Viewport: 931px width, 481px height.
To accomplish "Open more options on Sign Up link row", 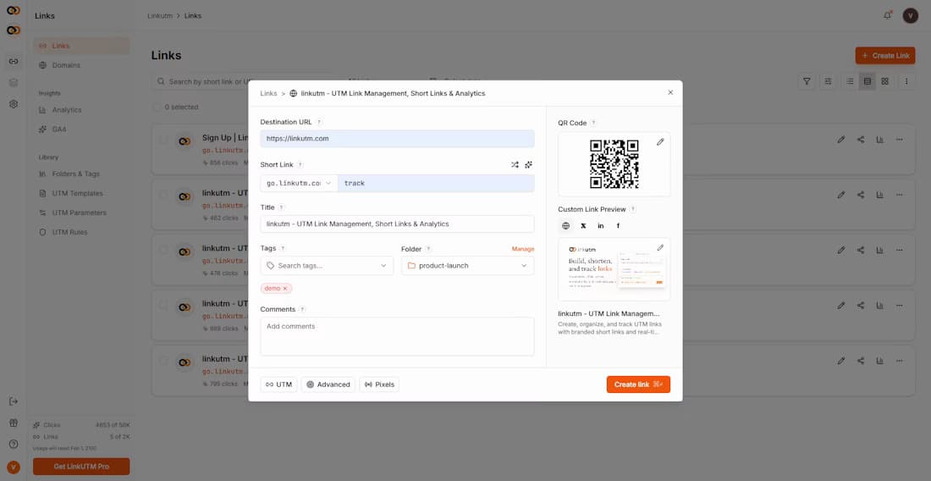I will [x=900, y=140].
